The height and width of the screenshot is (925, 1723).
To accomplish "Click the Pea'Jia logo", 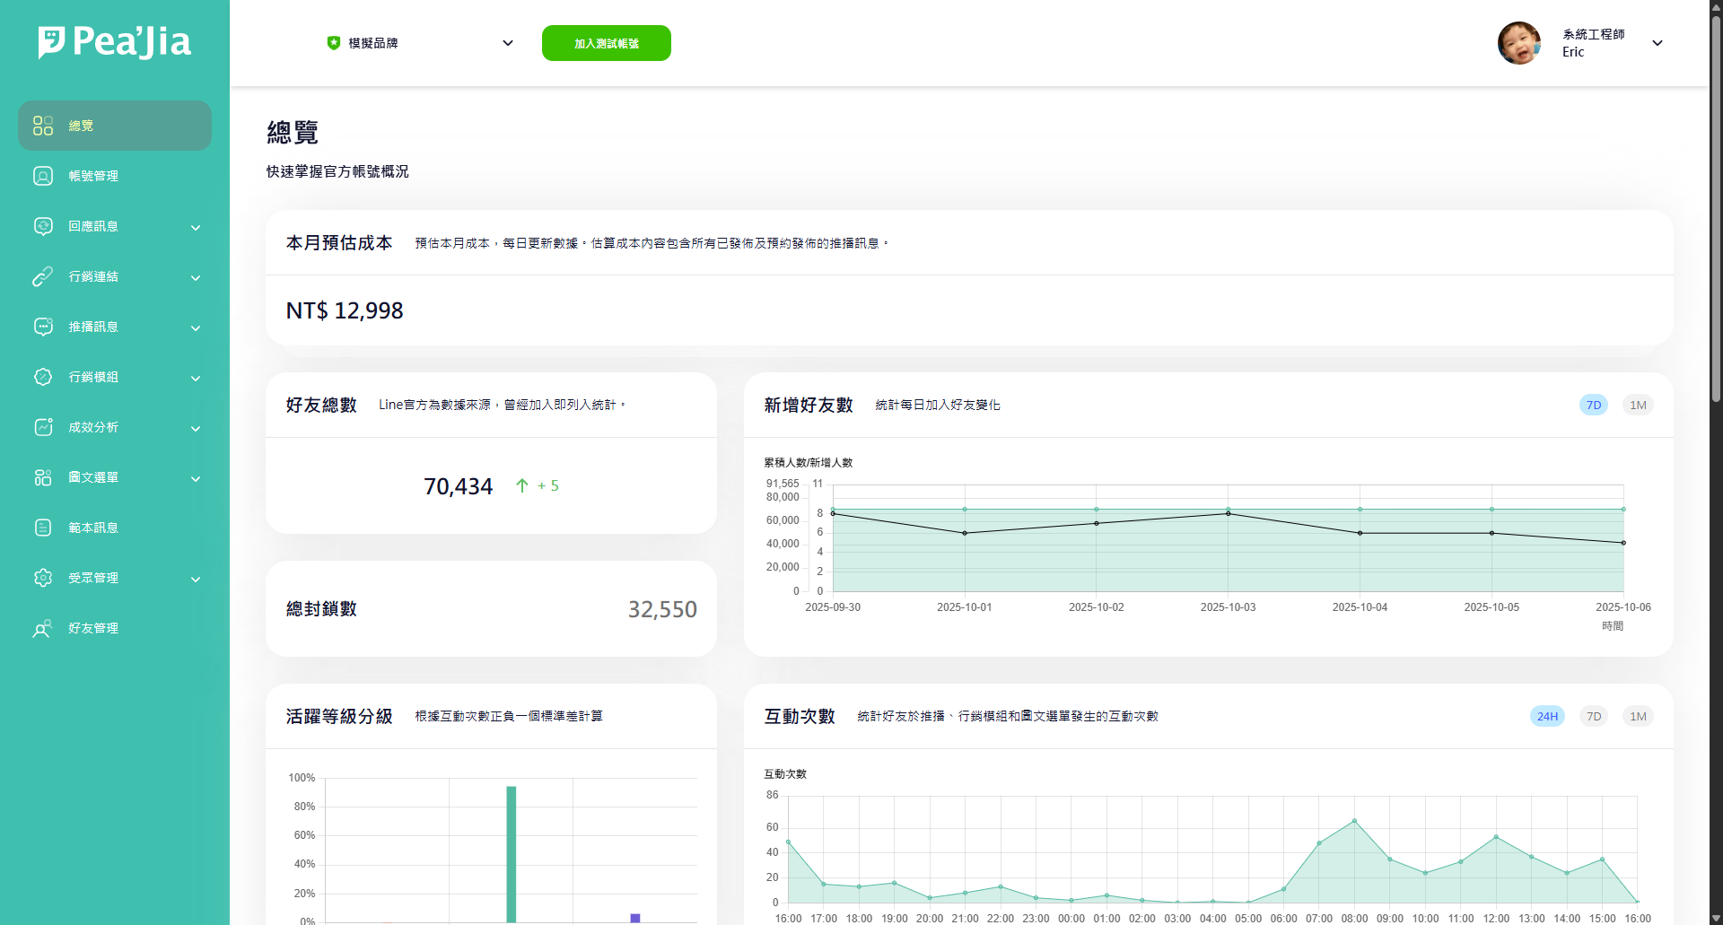I will pos(114,41).
